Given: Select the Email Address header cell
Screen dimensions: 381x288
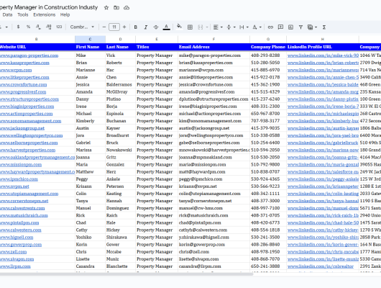Looking at the screenshot, I should pyautogui.click(x=214, y=47).
